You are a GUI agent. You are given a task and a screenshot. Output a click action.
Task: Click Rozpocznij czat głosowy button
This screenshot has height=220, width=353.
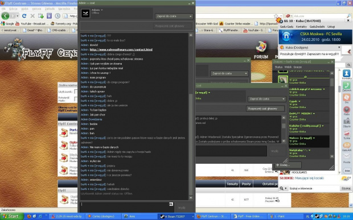click(x=265, y=109)
